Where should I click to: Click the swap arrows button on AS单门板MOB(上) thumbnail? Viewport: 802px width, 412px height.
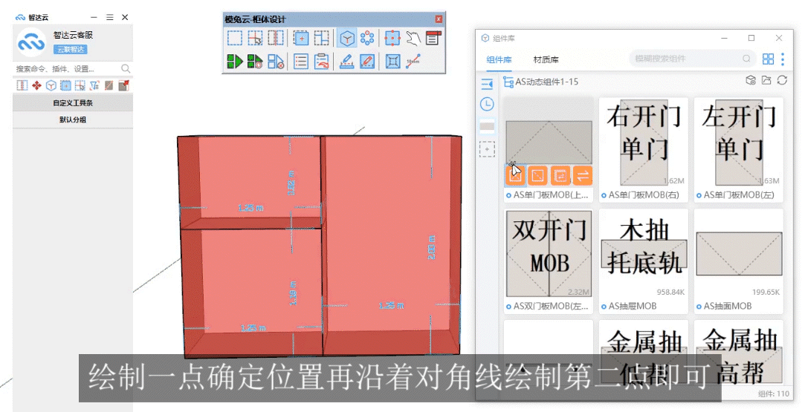582,175
